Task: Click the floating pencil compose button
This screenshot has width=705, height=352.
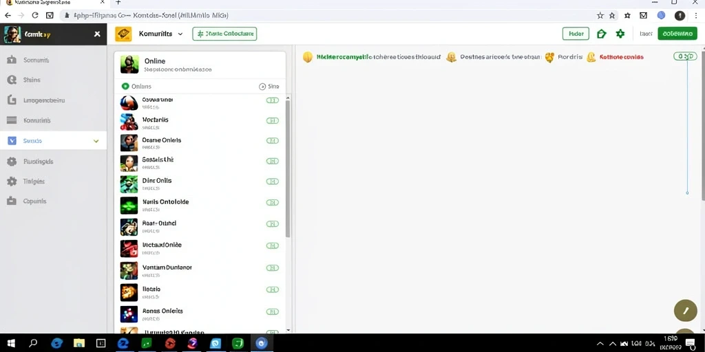Action: tap(686, 310)
